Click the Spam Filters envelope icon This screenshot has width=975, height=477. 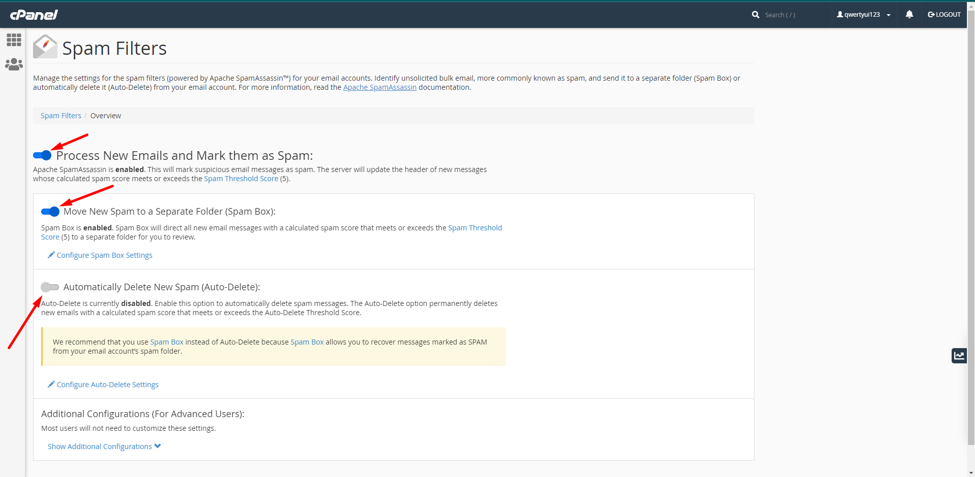tap(45, 47)
